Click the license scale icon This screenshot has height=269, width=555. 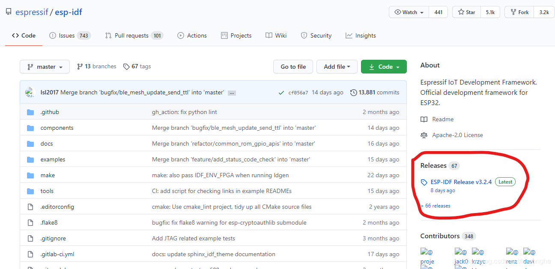[424, 135]
